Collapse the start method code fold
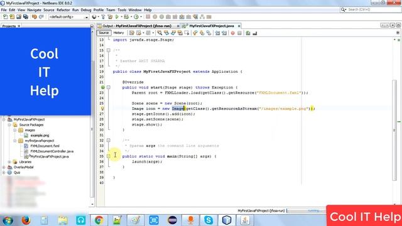402x226 pixels. coord(109,87)
